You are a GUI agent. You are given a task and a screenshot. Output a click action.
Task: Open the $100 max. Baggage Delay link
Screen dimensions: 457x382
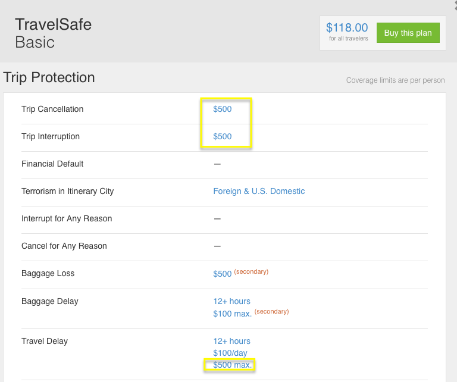tap(232, 314)
